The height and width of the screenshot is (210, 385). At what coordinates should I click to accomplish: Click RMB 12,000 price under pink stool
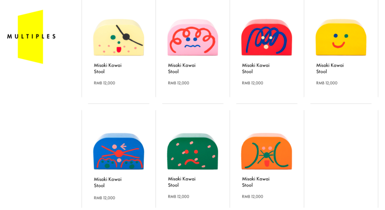coord(179,83)
